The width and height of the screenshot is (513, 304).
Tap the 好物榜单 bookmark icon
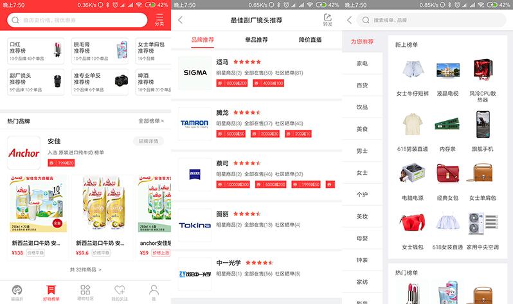tap(51, 290)
